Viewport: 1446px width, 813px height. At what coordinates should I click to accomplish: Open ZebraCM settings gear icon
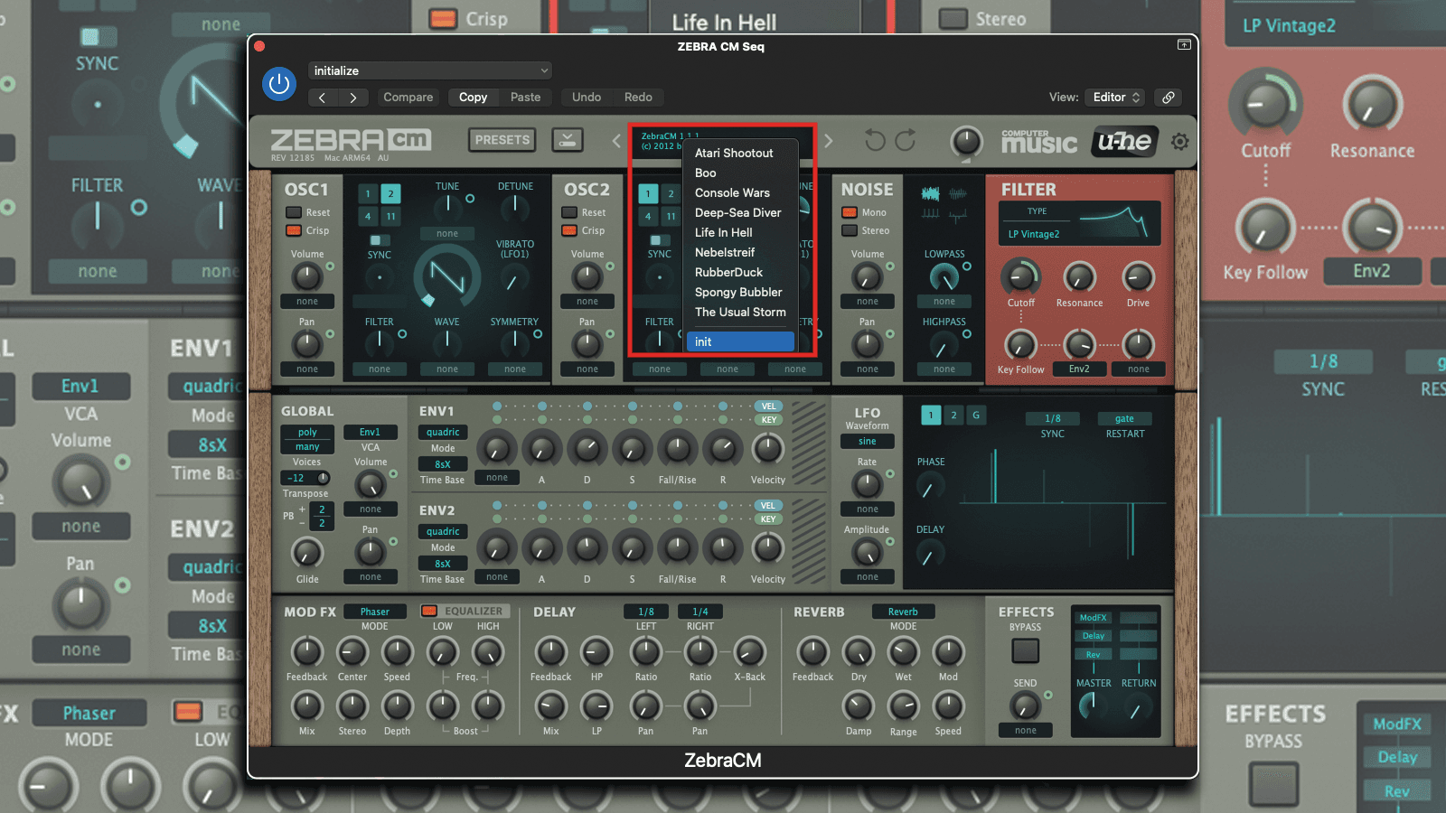tap(1179, 142)
